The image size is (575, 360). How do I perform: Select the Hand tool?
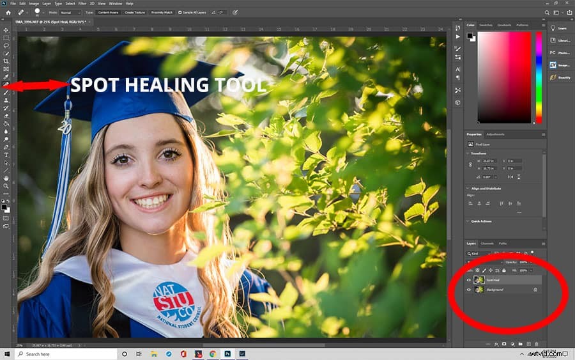(x=6, y=178)
